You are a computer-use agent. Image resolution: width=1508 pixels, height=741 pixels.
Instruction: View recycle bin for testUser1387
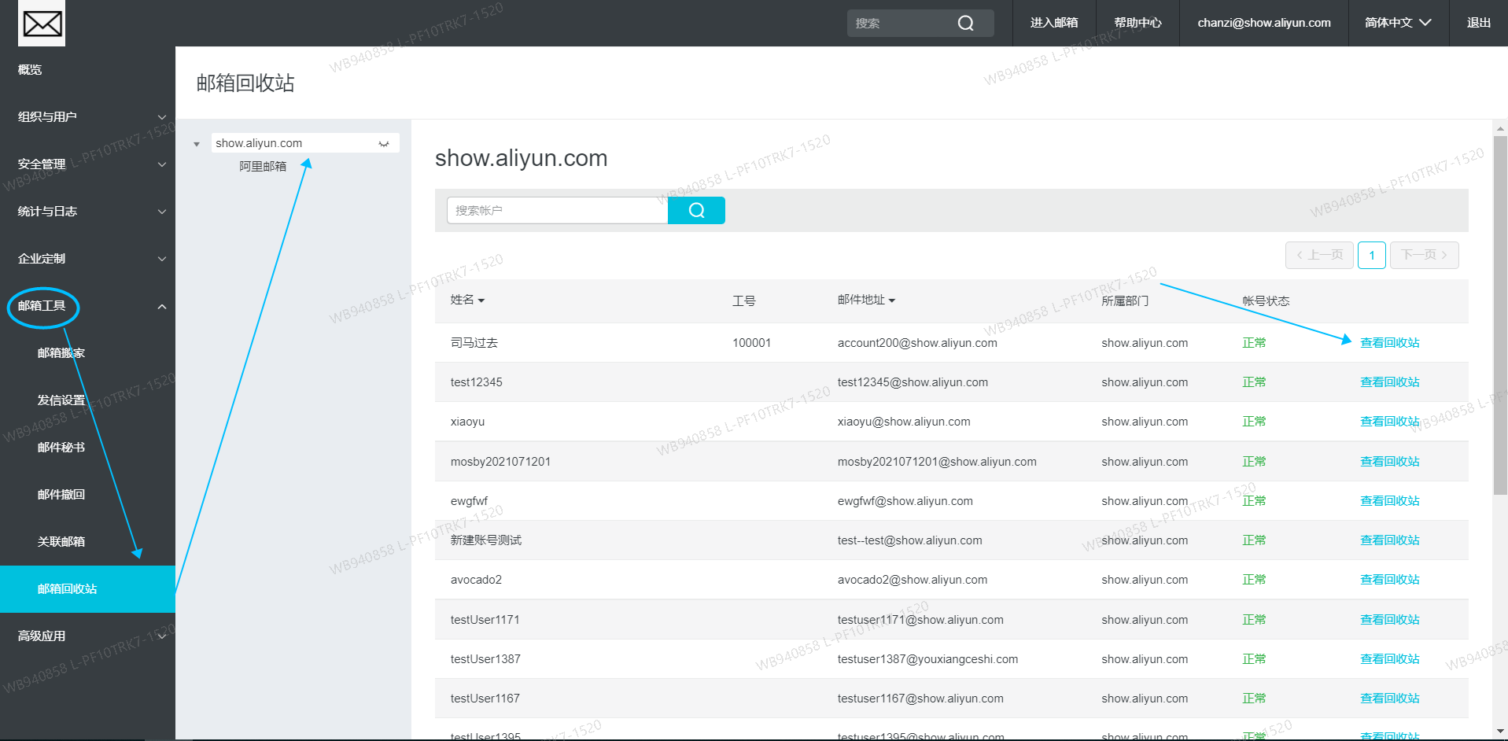[1389, 659]
